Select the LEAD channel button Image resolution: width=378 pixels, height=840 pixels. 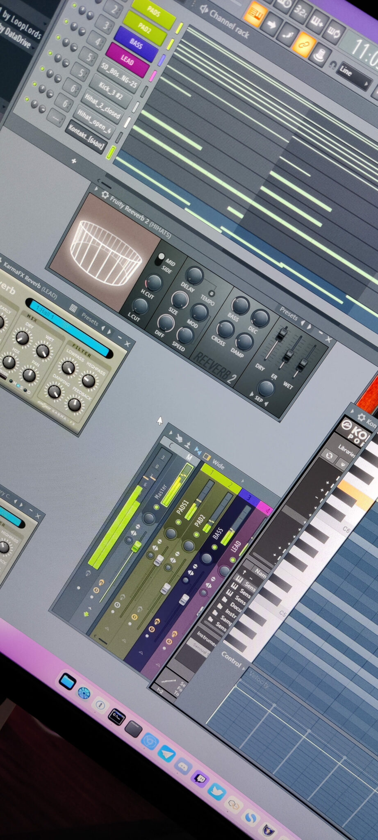click(127, 60)
